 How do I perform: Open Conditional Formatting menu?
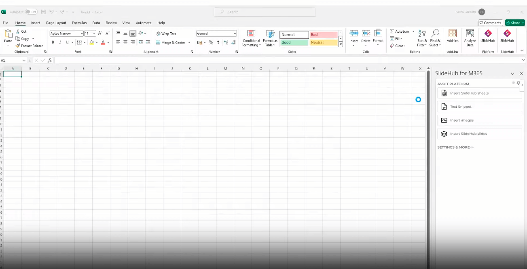[251, 38]
